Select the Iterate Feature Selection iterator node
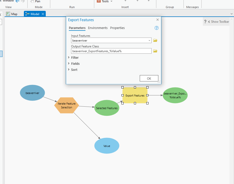The image size is (234, 184). (66, 105)
